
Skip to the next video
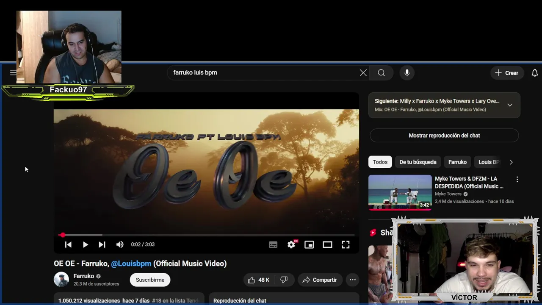[102, 244]
